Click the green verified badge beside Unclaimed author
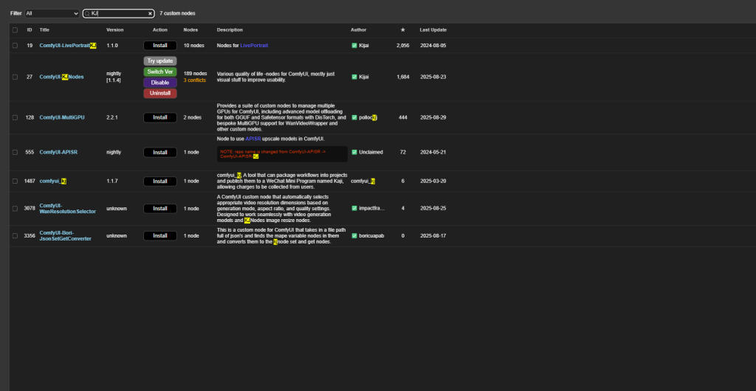The image size is (756, 391). point(354,152)
